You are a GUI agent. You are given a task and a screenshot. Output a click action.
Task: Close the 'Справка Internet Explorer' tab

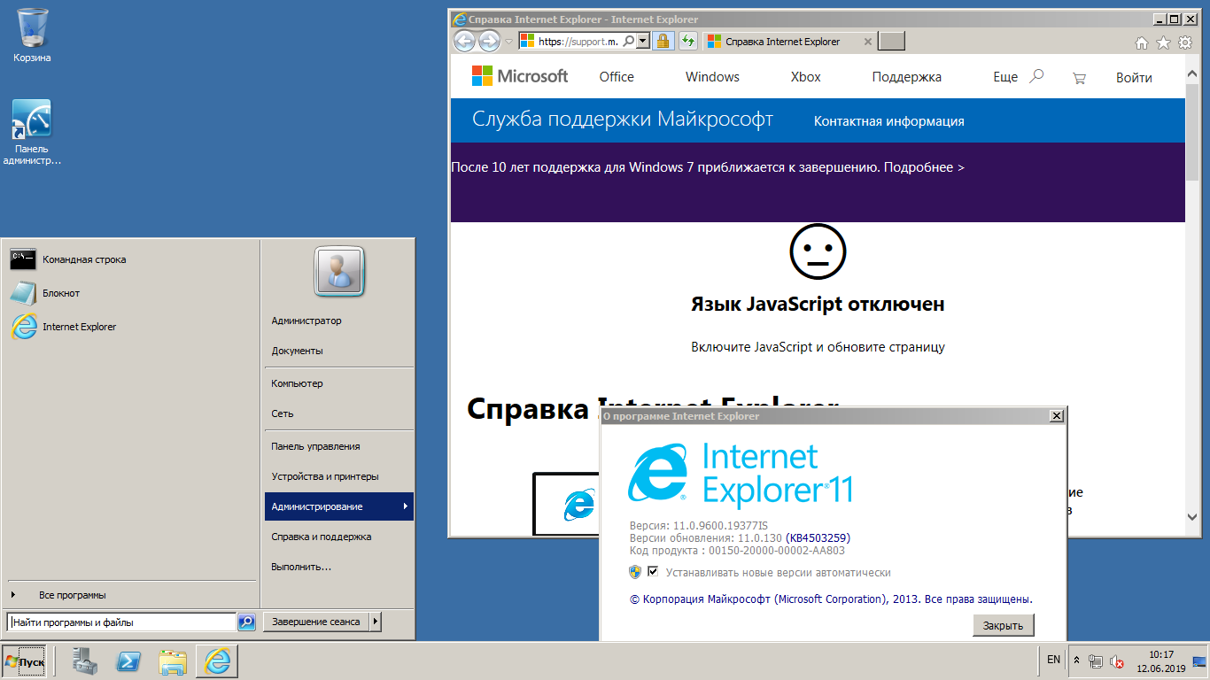[868, 42]
